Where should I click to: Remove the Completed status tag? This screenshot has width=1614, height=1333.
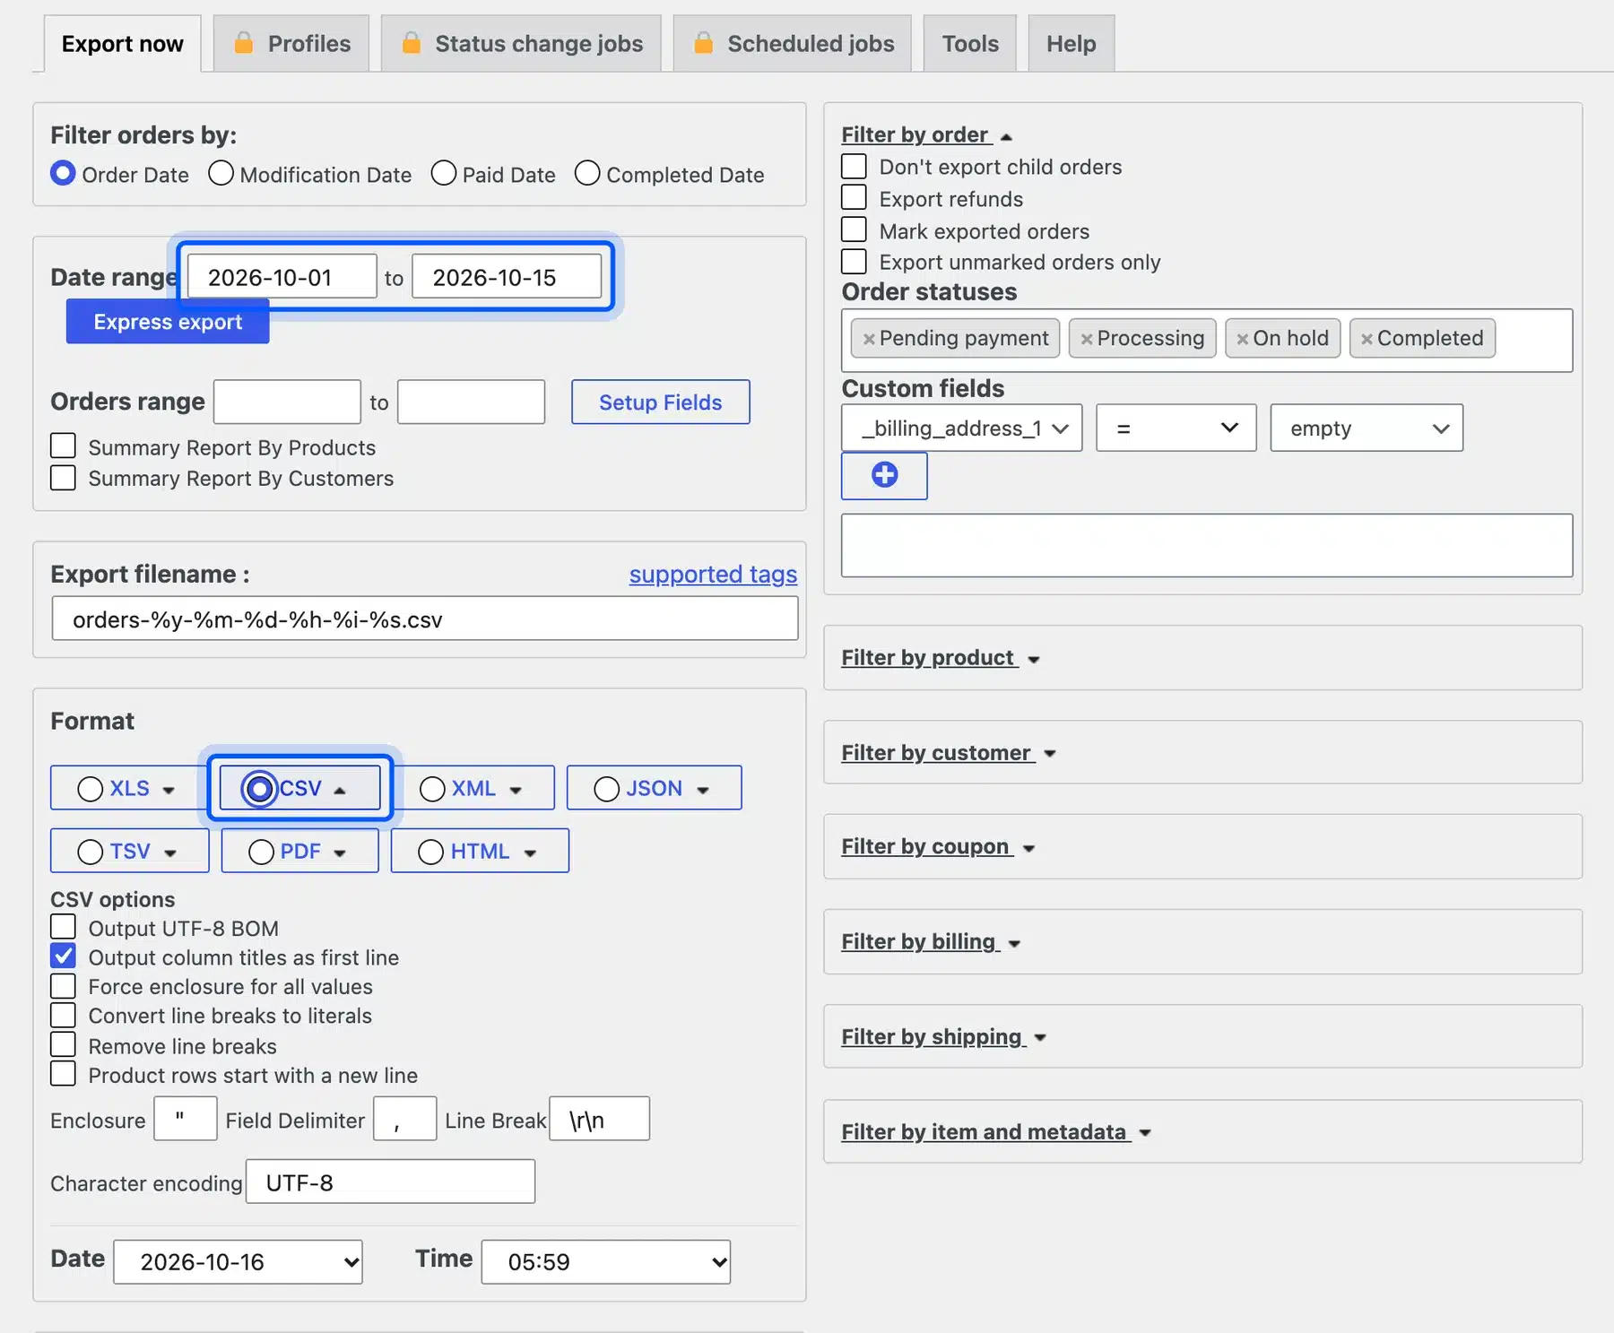[1367, 339]
